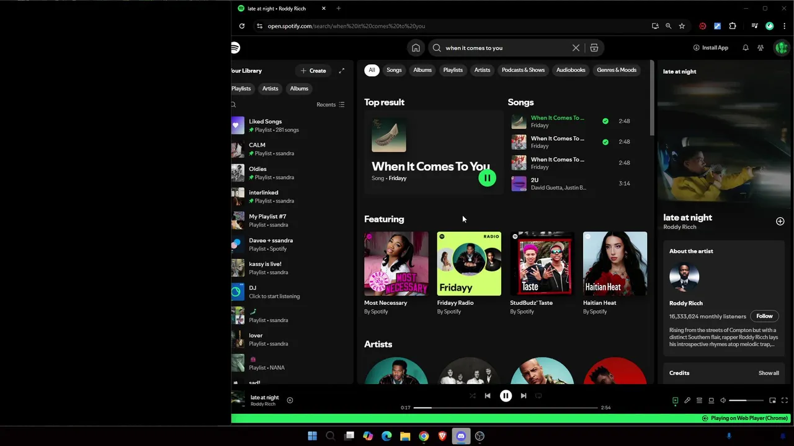Image resolution: width=794 pixels, height=446 pixels.
Task: Follow Roddy Ricch
Action: pyautogui.click(x=764, y=316)
